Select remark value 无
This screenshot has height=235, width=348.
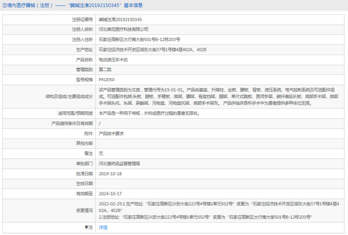101,153
